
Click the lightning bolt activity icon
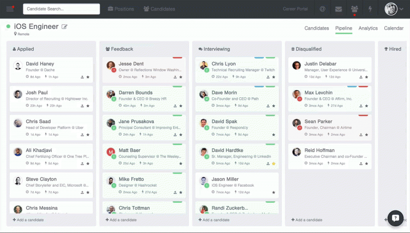pyautogui.click(x=370, y=9)
